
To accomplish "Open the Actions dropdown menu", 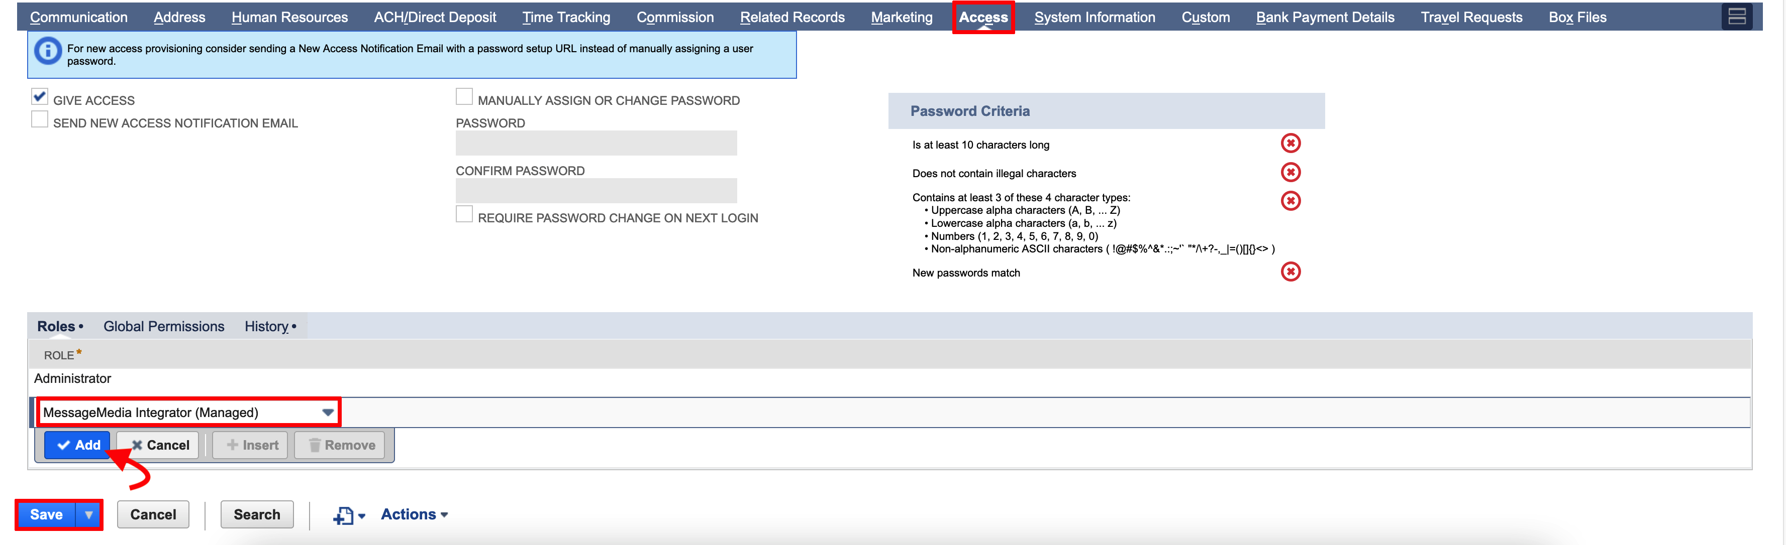I will (x=413, y=514).
